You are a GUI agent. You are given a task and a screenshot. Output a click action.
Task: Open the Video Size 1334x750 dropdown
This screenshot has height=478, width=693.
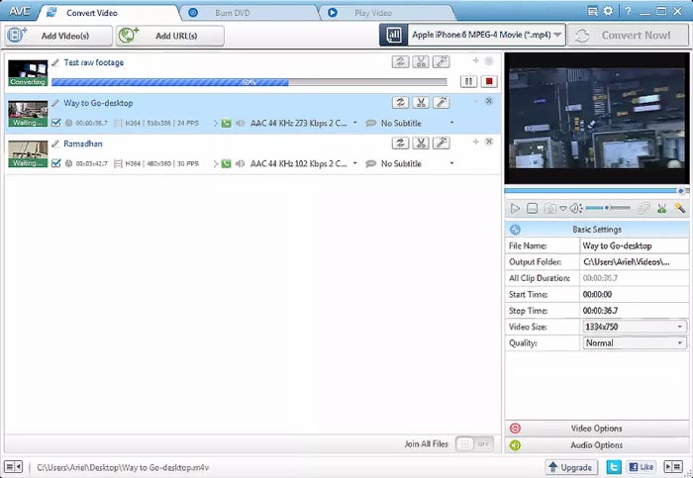click(635, 327)
